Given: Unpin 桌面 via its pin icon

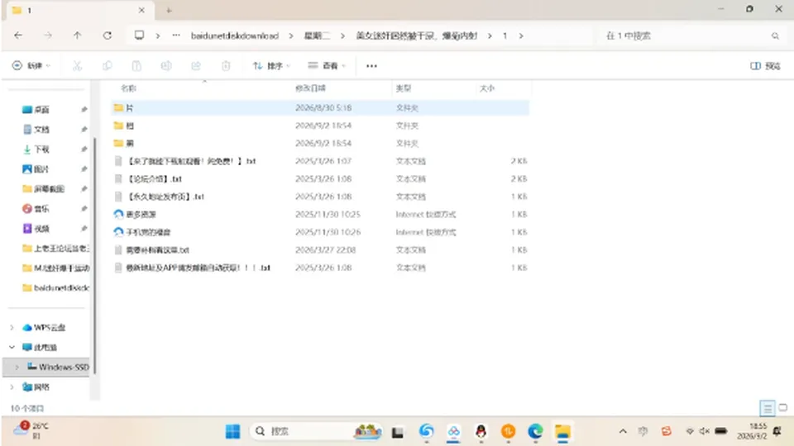Looking at the screenshot, I should pos(84,109).
